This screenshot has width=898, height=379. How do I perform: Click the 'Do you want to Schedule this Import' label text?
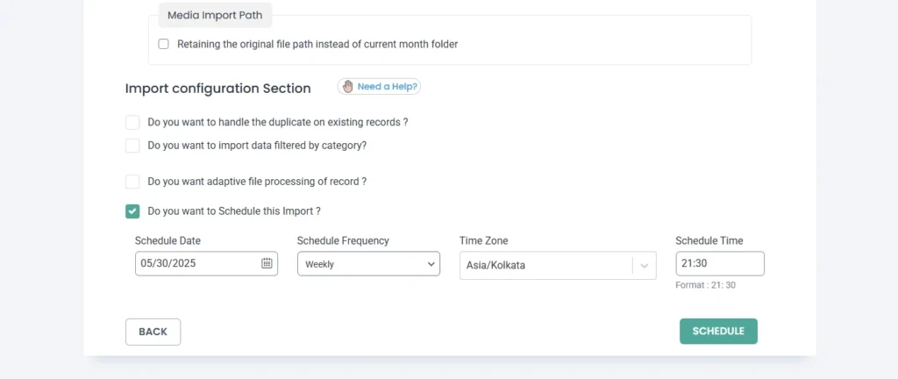234,211
